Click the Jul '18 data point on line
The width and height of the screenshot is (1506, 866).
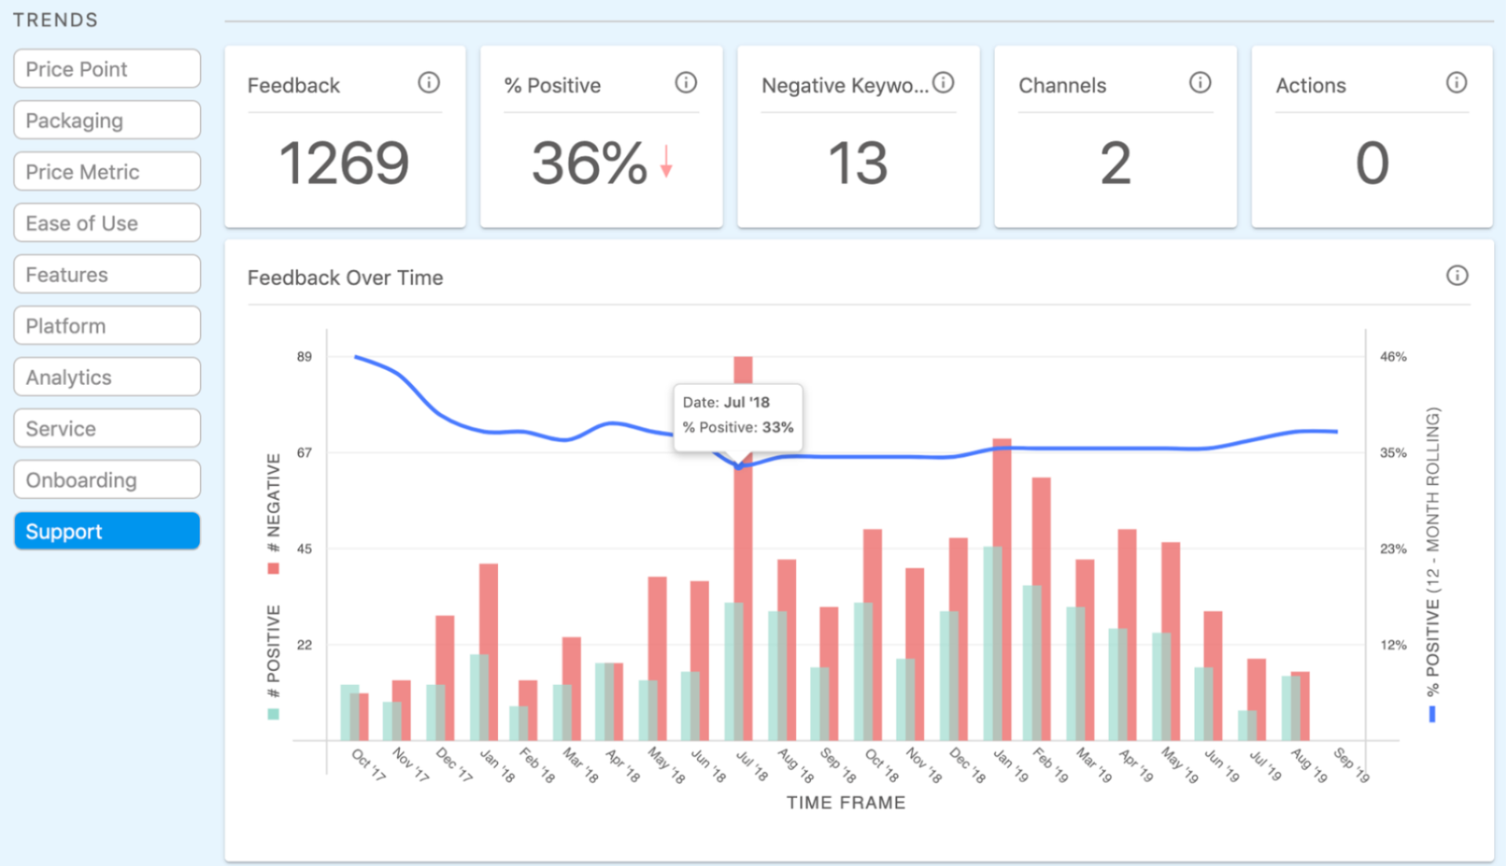738,467
